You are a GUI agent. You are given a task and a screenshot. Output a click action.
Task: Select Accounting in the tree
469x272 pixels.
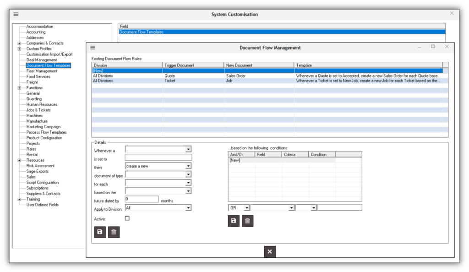point(36,32)
